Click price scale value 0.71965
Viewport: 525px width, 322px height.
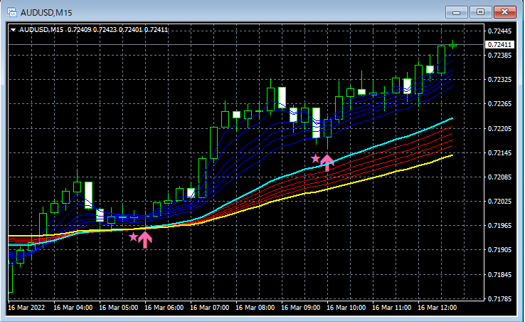click(499, 226)
